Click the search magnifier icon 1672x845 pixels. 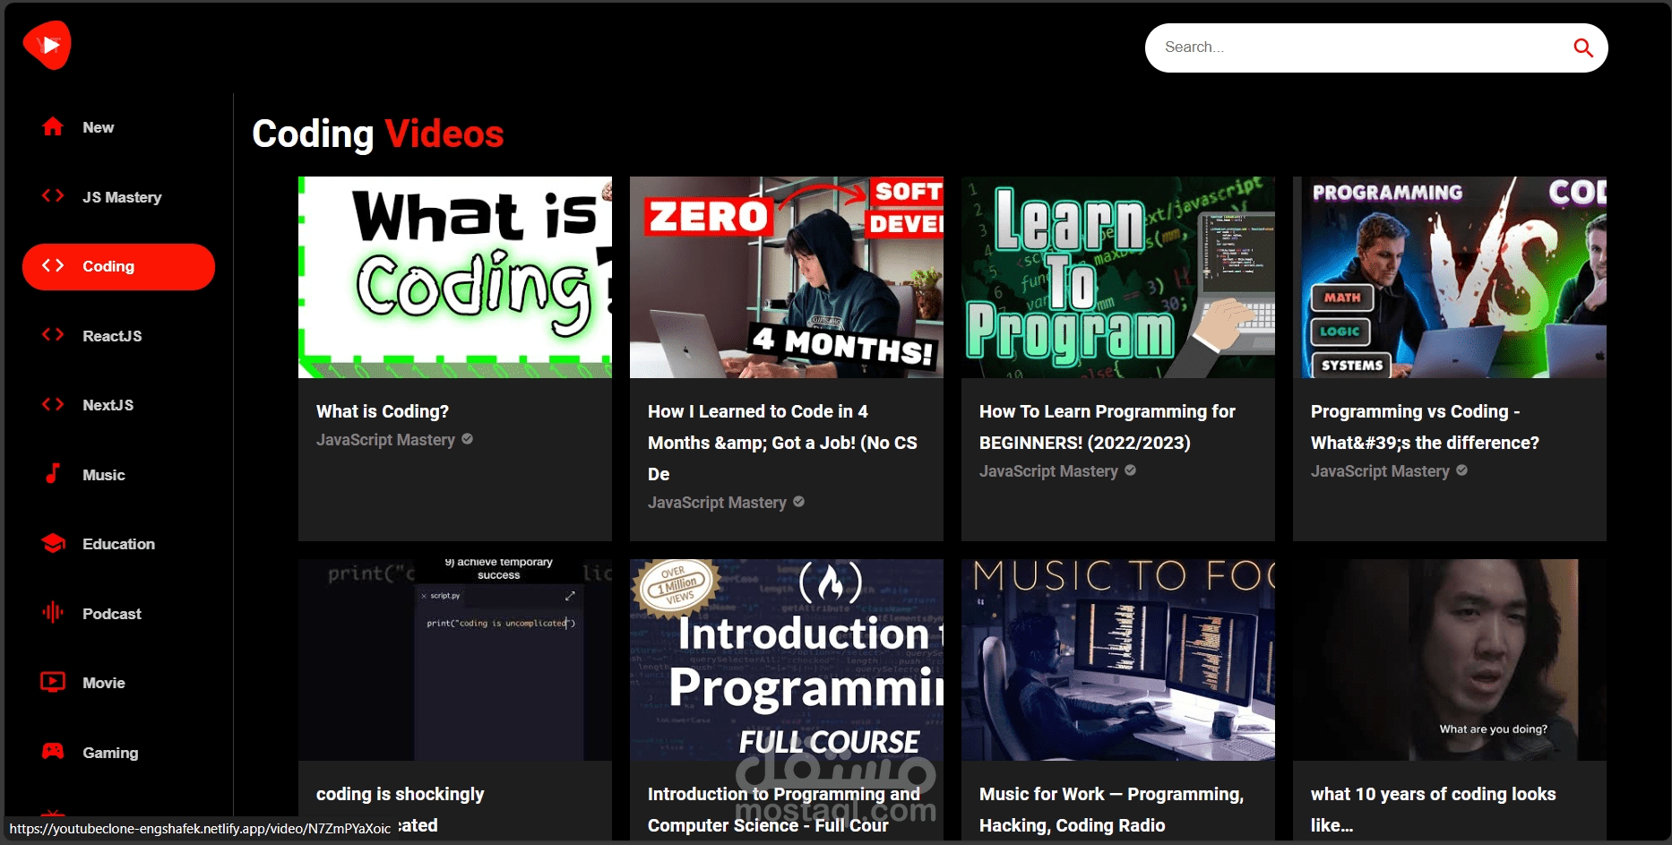[1582, 47]
